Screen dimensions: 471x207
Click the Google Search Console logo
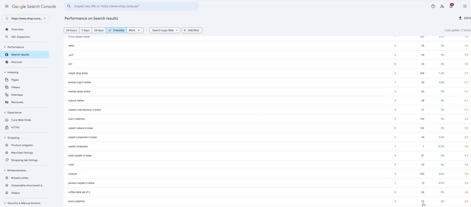34,6
